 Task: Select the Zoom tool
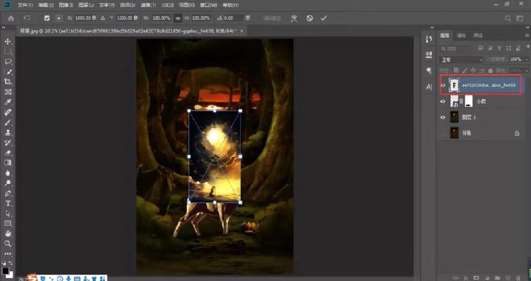coord(8,244)
